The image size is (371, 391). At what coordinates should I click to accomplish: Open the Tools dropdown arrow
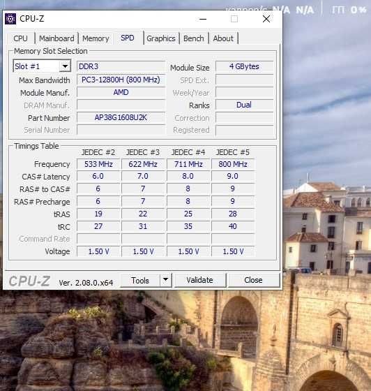(x=165, y=280)
